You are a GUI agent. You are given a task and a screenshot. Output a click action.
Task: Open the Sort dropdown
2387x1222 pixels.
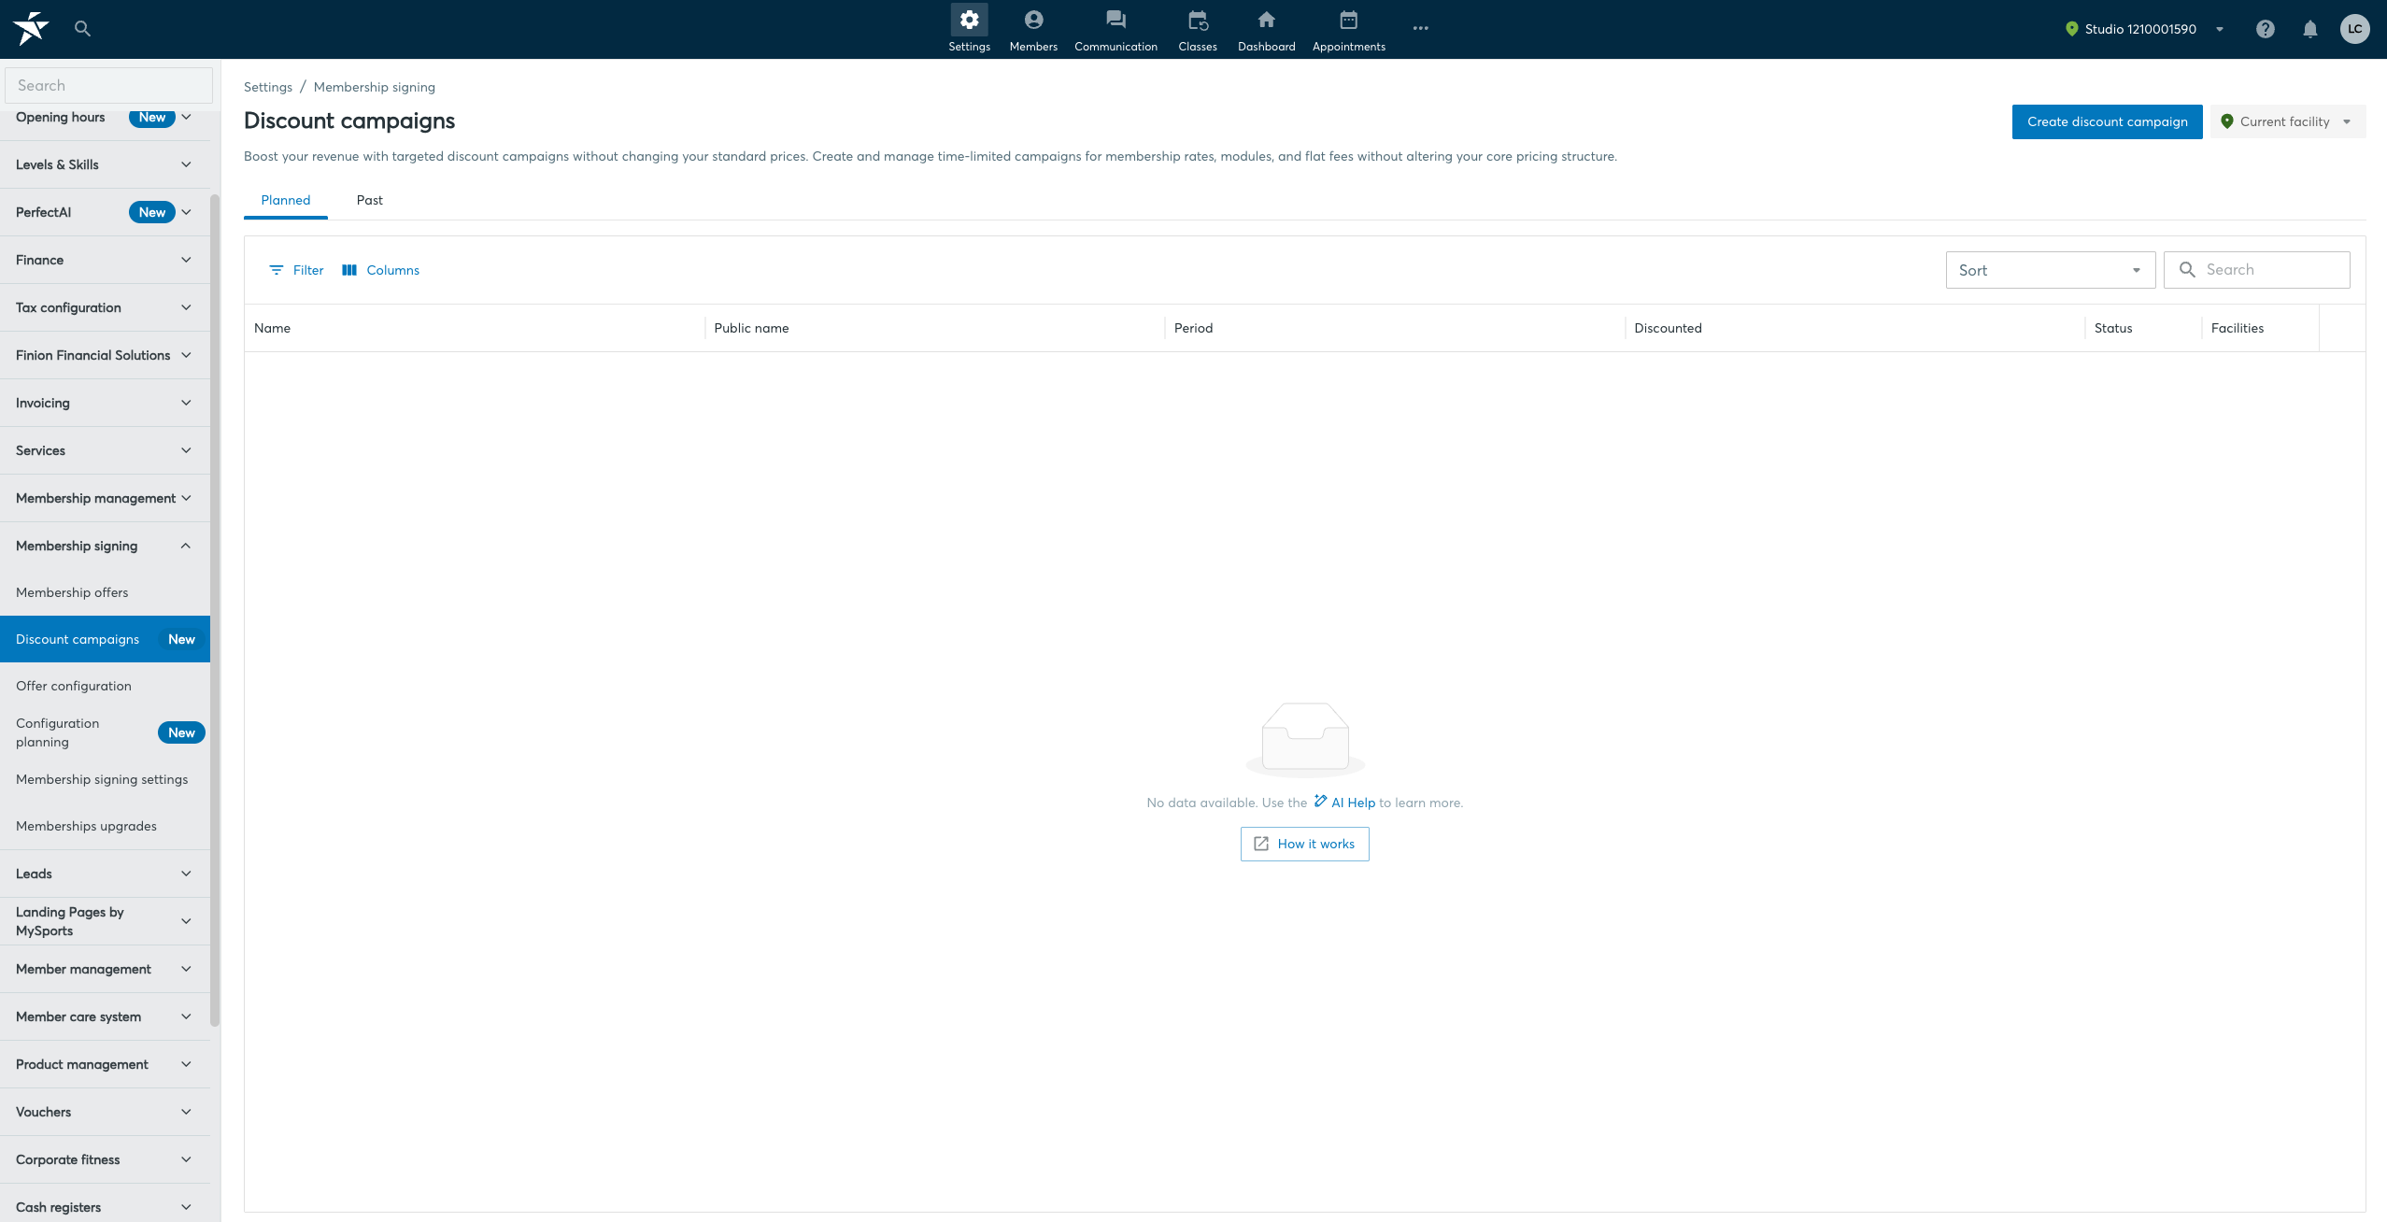click(x=2050, y=270)
